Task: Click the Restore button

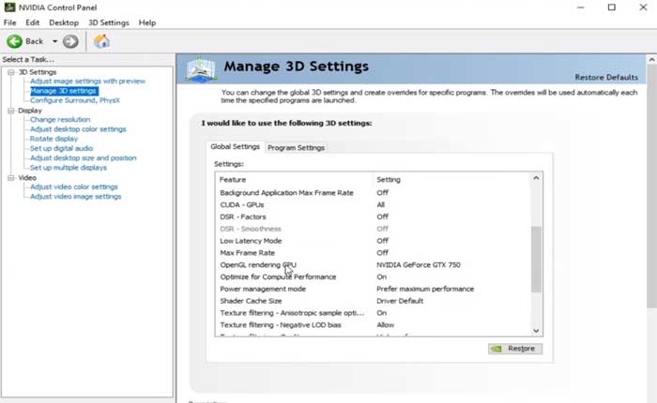Action: click(x=514, y=349)
